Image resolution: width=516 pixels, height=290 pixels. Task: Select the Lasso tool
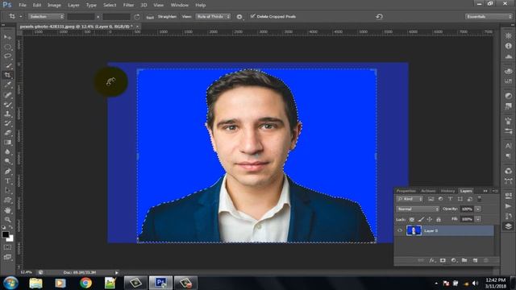click(7, 56)
